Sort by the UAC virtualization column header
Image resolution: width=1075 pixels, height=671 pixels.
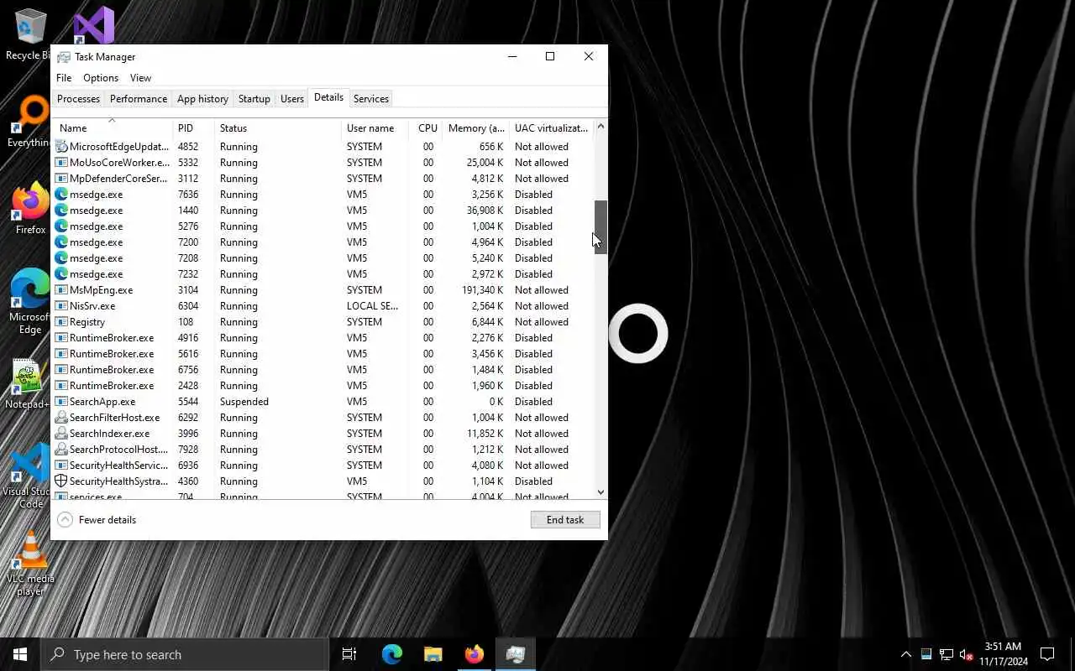[x=551, y=128]
